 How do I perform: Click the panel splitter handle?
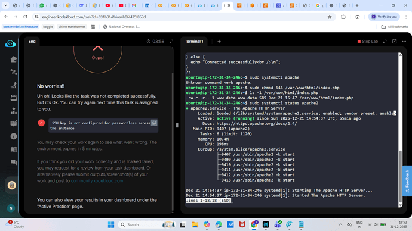tap(177, 126)
